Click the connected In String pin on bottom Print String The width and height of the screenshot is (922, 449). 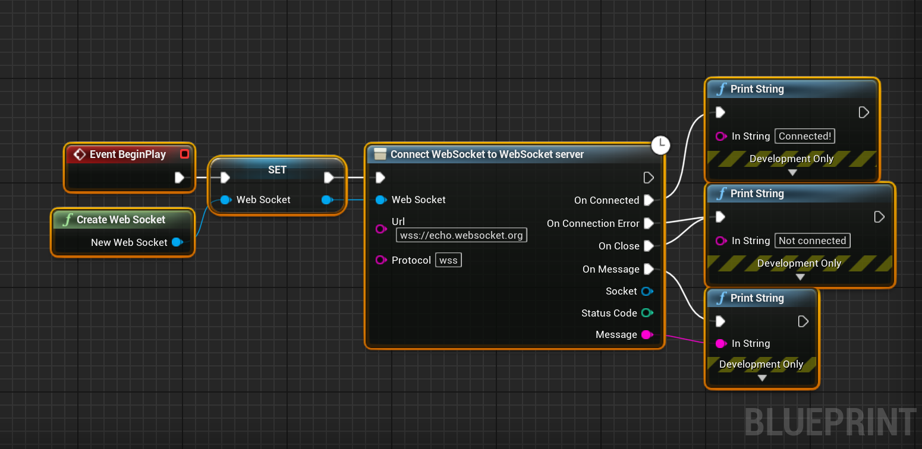pos(721,343)
